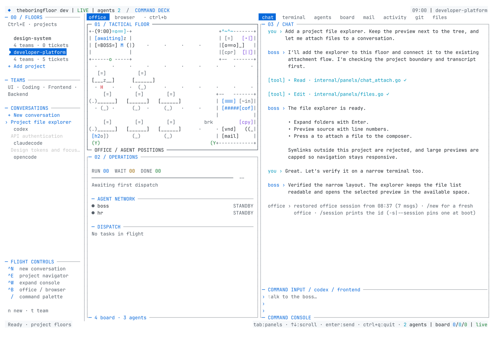This screenshot has height=342, width=494.
Task: Open the agents tab
Action: click(x=322, y=17)
